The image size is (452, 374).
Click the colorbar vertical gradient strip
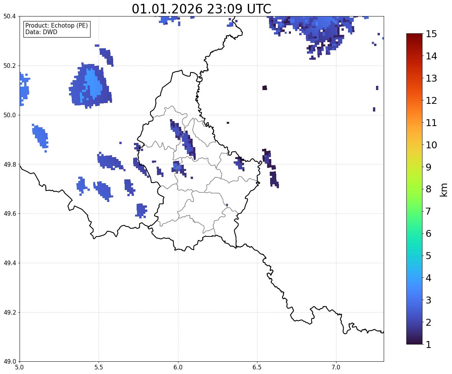pyautogui.click(x=414, y=189)
